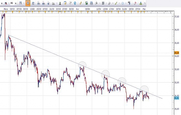181x115 pixels.
Task: Click the 09/03 date axis label
Action: pyautogui.click(x=25, y=9)
